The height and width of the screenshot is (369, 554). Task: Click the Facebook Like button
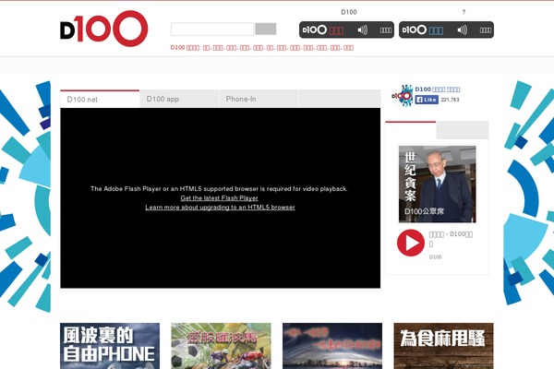point(427,100)
